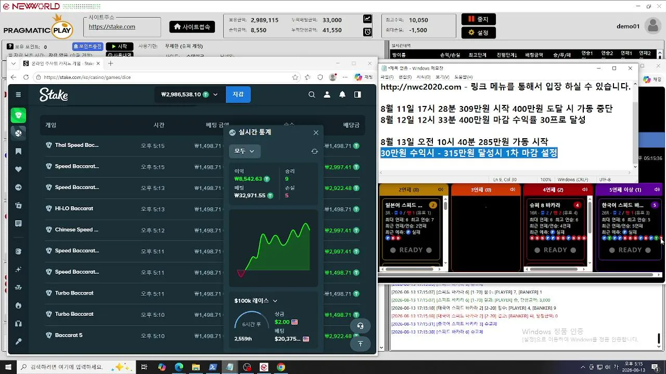Click the 포인트충전 button
Screen dimensions: 666x374
coord(87,46)
